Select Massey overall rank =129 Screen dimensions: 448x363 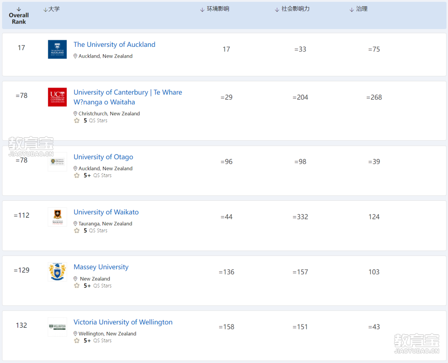22,270
